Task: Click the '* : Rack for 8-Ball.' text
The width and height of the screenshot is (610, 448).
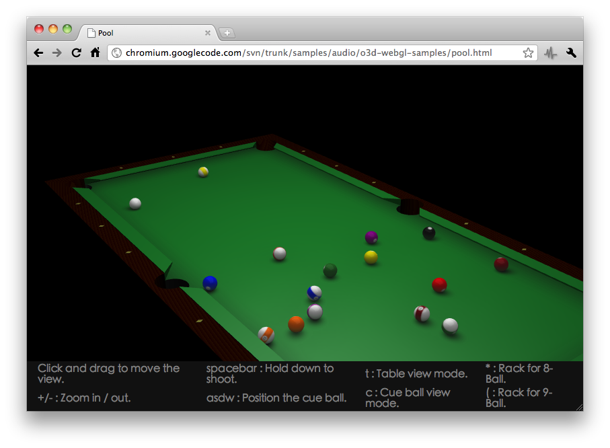Action: tap(519, 373)
